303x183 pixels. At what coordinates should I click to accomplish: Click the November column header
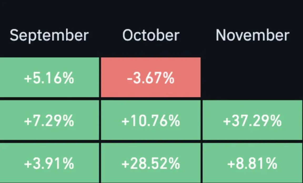tap(252, 35)
